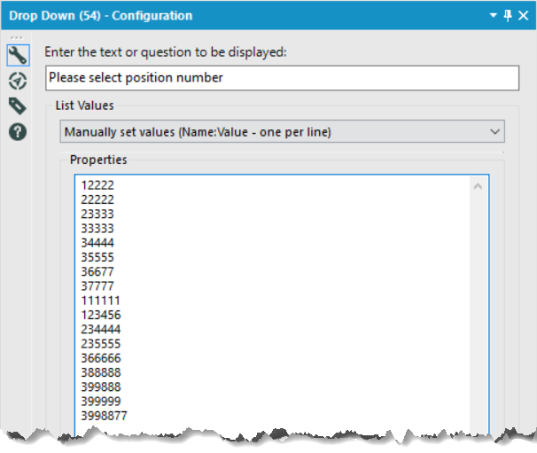Click the value 36677 in the list
Image resolution: width=537 pixels, height=453 pixels.
(x=97, y=271)
